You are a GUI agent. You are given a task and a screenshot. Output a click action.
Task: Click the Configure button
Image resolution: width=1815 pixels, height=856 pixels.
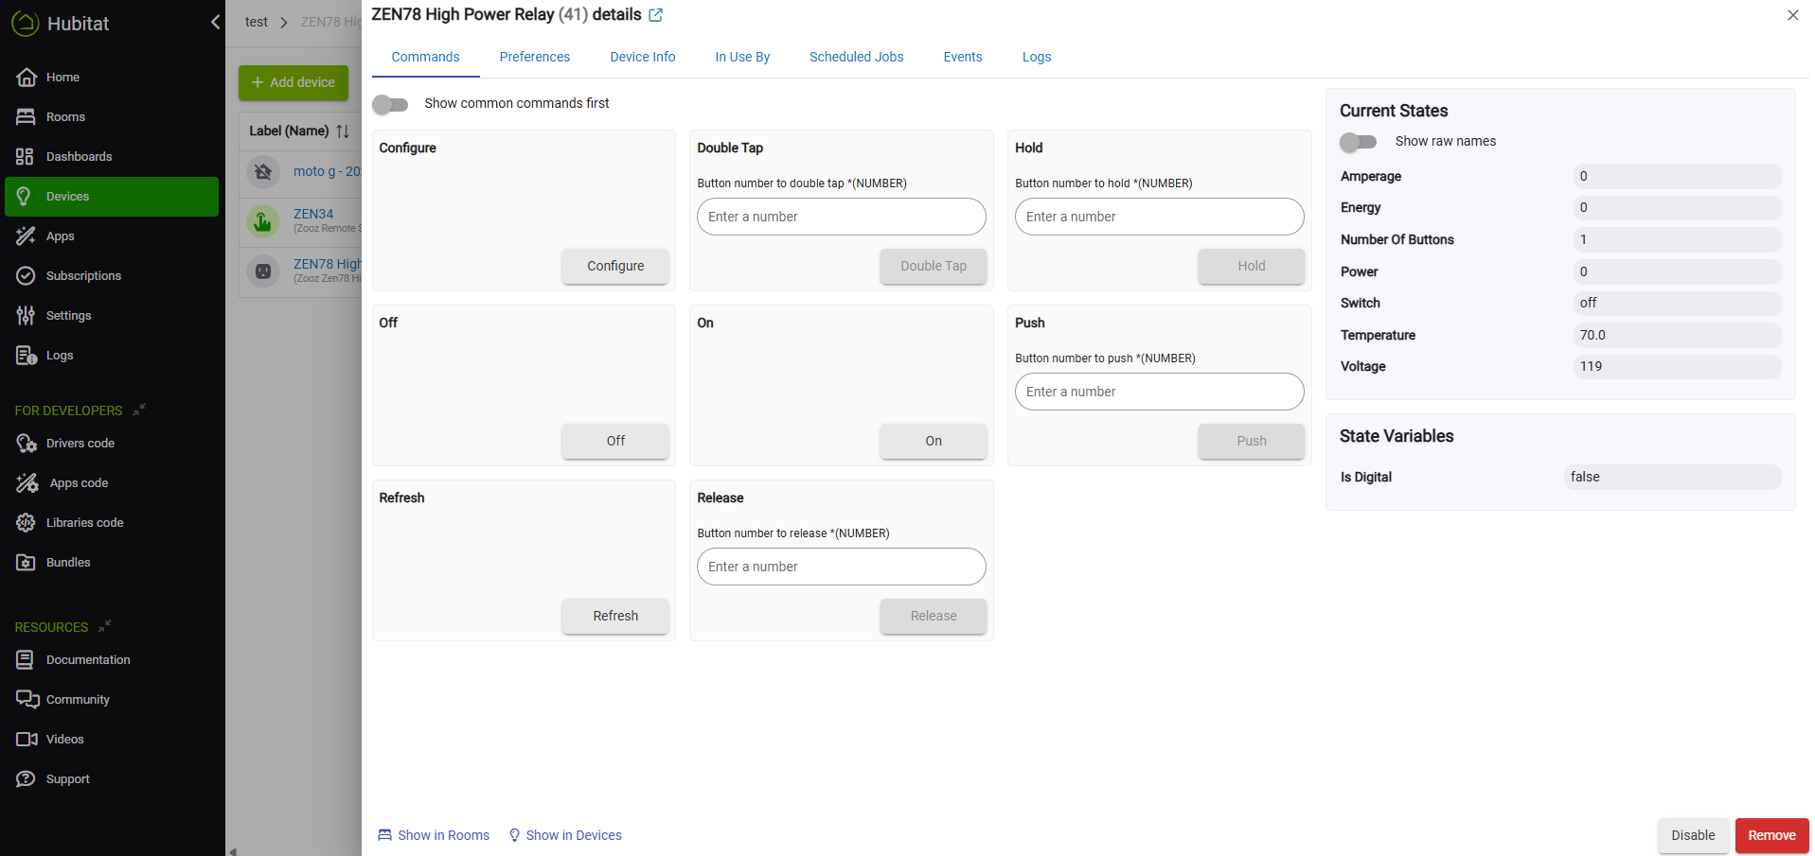tap(615, 266)
